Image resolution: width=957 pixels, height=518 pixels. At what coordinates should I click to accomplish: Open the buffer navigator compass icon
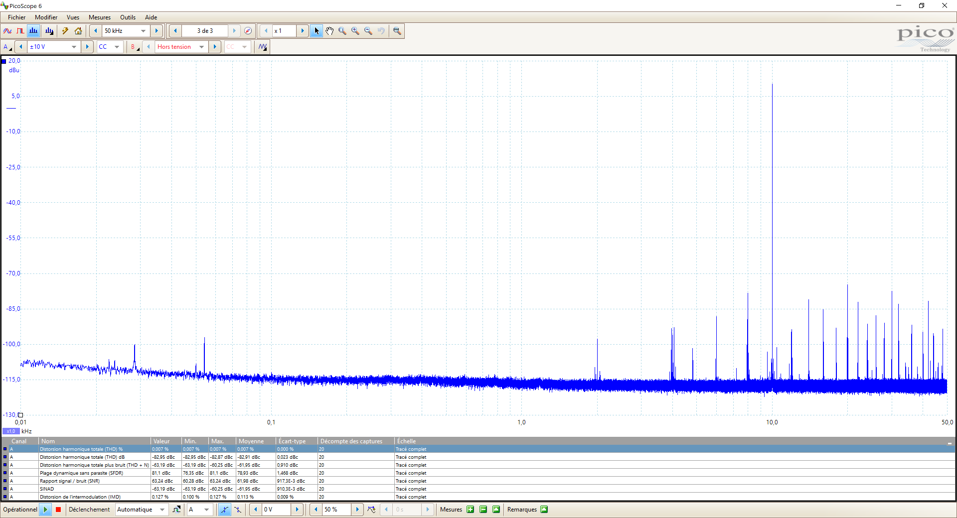tap(248, 31)
